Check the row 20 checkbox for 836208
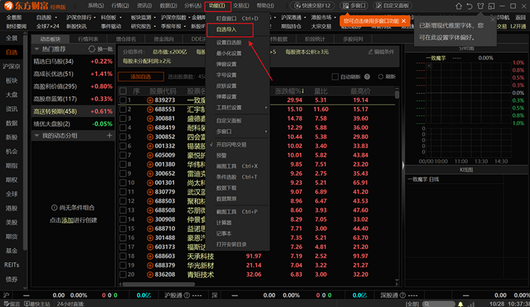The width and height of the screenshot is (530, 307). pos(123,274)
